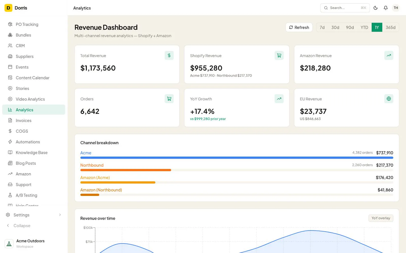Toggle dark mode moon icon
Viewport: 406px width, 253px height.
[x=376, y=8]
